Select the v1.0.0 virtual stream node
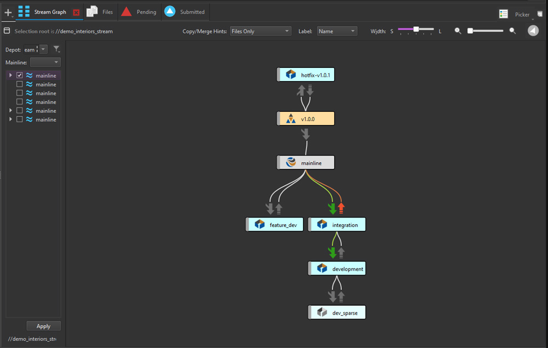 [306, 118]
